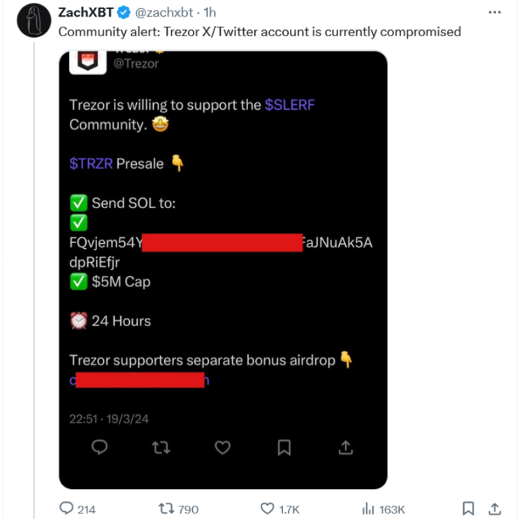View the 163K views analytics

384,509
